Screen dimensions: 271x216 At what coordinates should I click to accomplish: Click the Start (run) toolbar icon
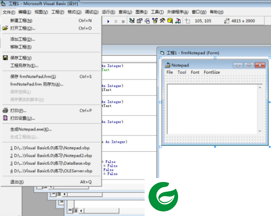(108, 21)
